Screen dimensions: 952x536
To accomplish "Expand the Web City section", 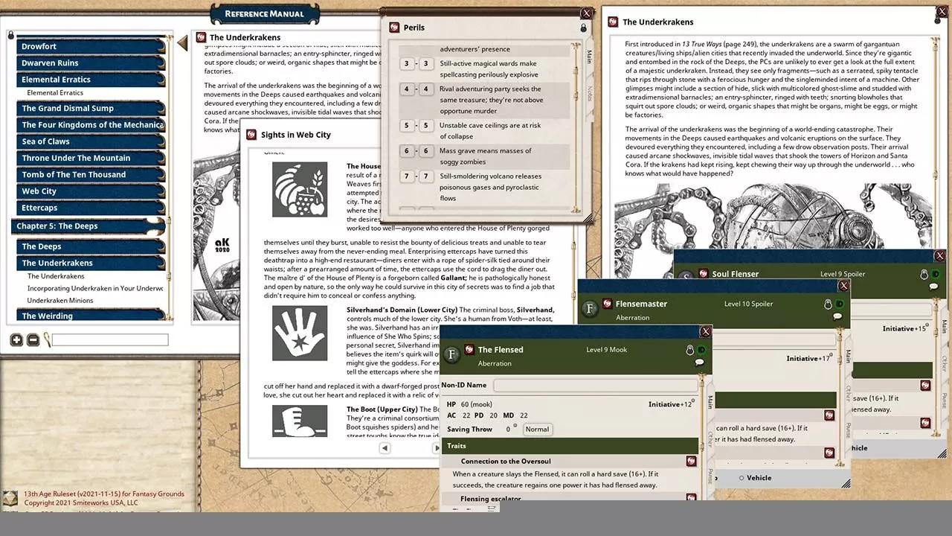I will [x=90, y=191].
